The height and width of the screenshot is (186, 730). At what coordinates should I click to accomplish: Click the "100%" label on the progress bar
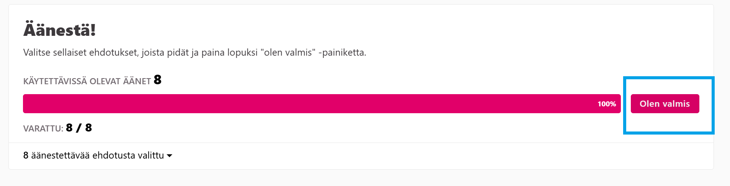tap(607, 104)
